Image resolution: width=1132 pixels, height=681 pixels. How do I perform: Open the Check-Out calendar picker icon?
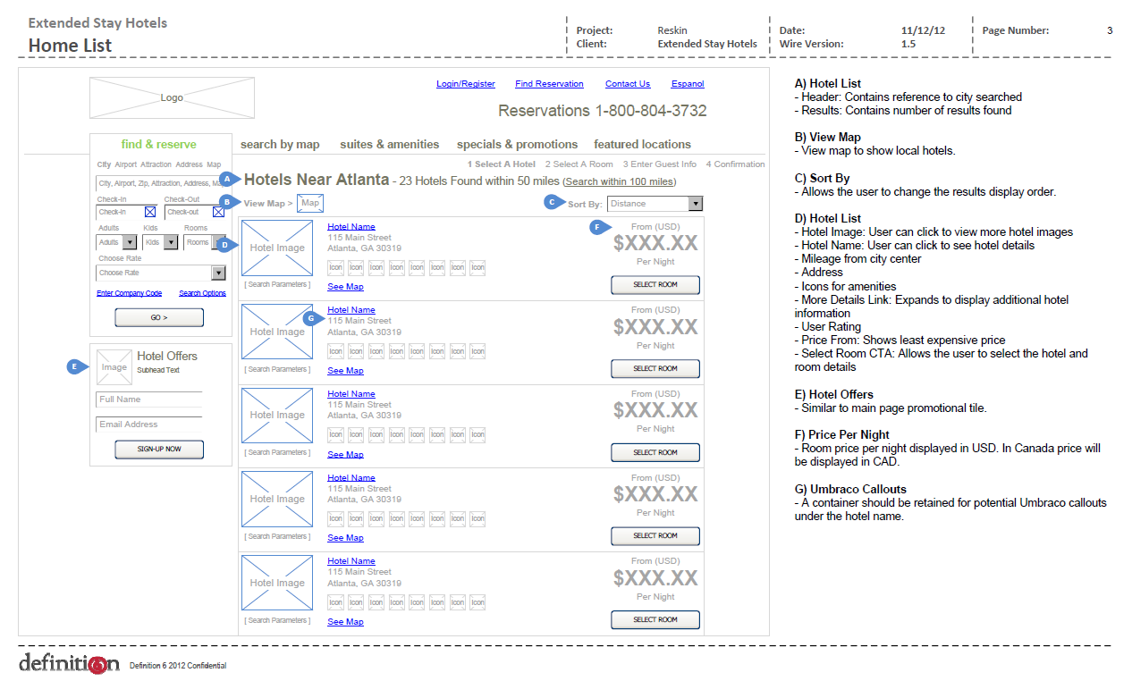[218, 212]
